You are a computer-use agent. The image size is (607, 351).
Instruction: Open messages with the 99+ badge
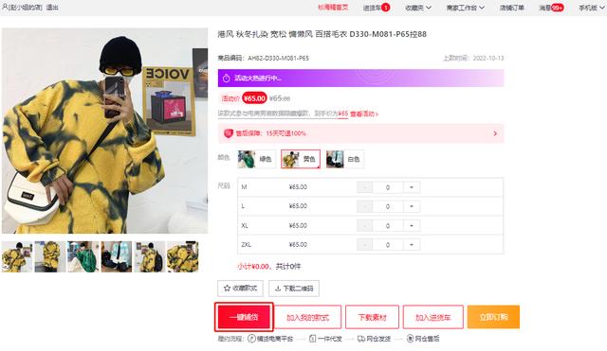tap(551, 8)
